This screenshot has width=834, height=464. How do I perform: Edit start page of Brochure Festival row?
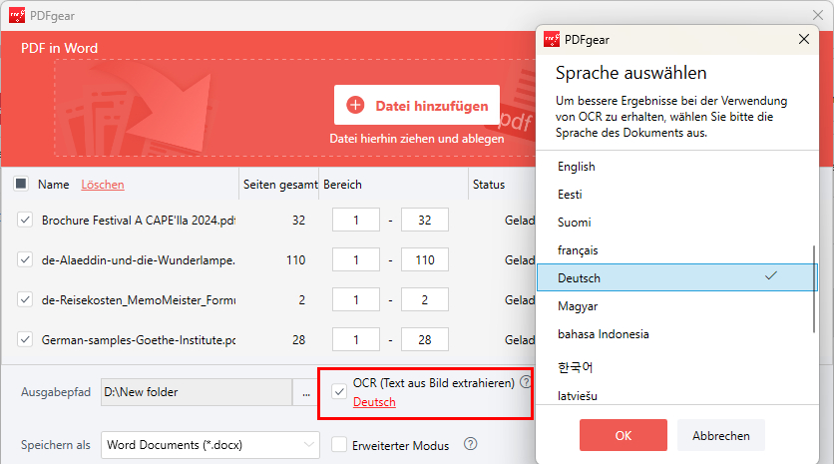(x=356, y=220)
